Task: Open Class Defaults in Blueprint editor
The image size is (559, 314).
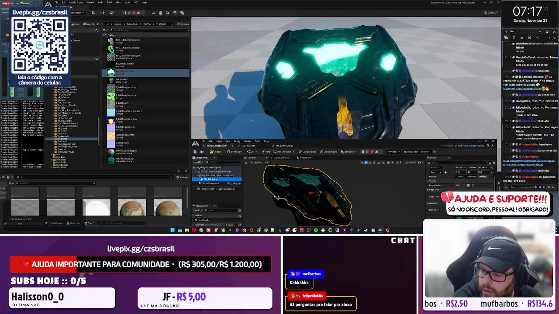Action: [328, 152]
